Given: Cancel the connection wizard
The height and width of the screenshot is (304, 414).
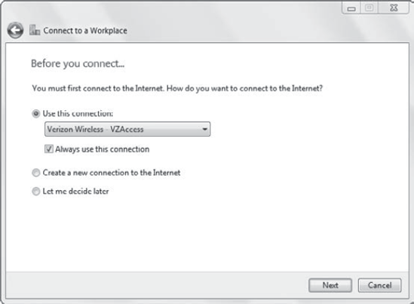Looking at the screenshot, I should click(379, 285).
